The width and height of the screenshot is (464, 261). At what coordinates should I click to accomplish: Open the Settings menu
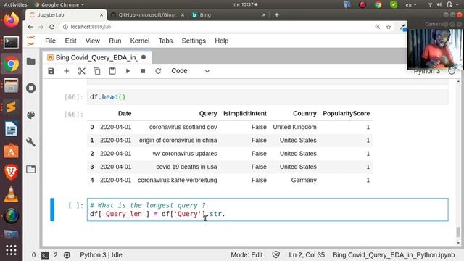[x=194, y=41]
